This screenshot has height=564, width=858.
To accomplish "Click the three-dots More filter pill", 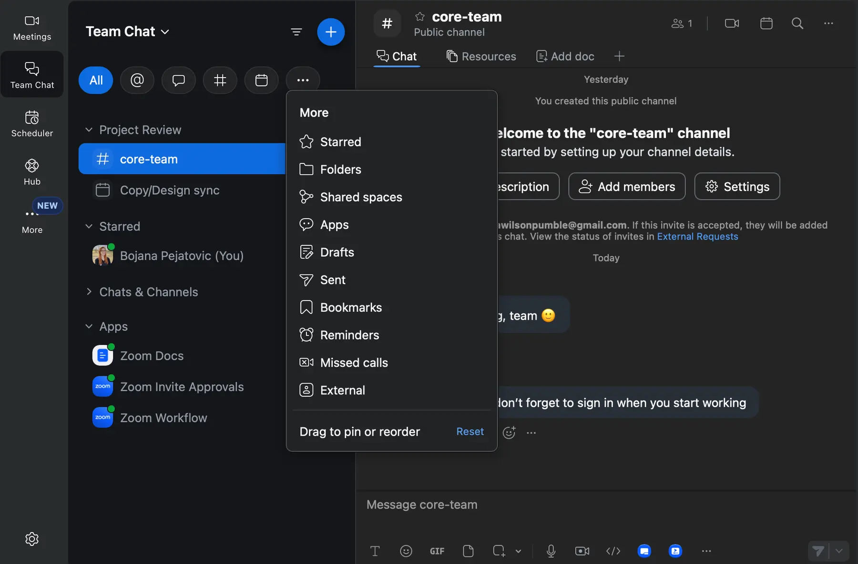I will click(x=303, y=80).
